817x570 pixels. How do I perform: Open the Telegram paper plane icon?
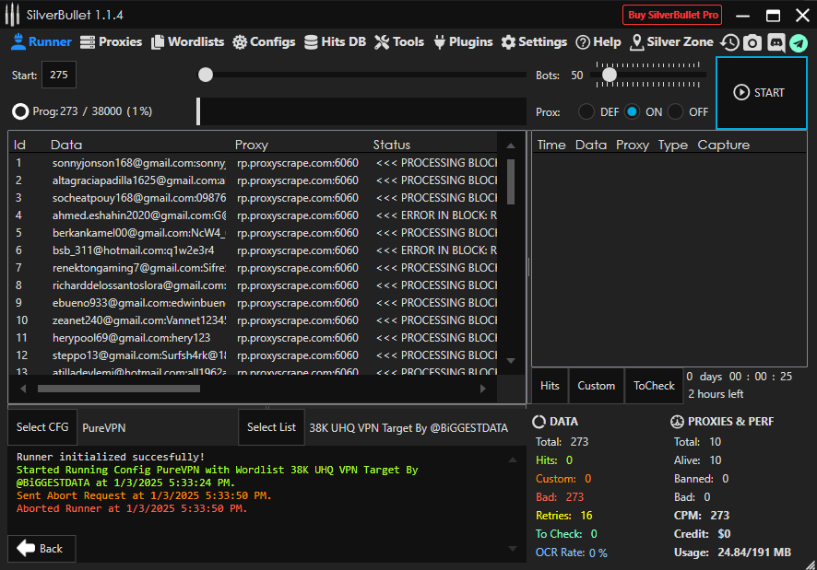coord(798,42)
